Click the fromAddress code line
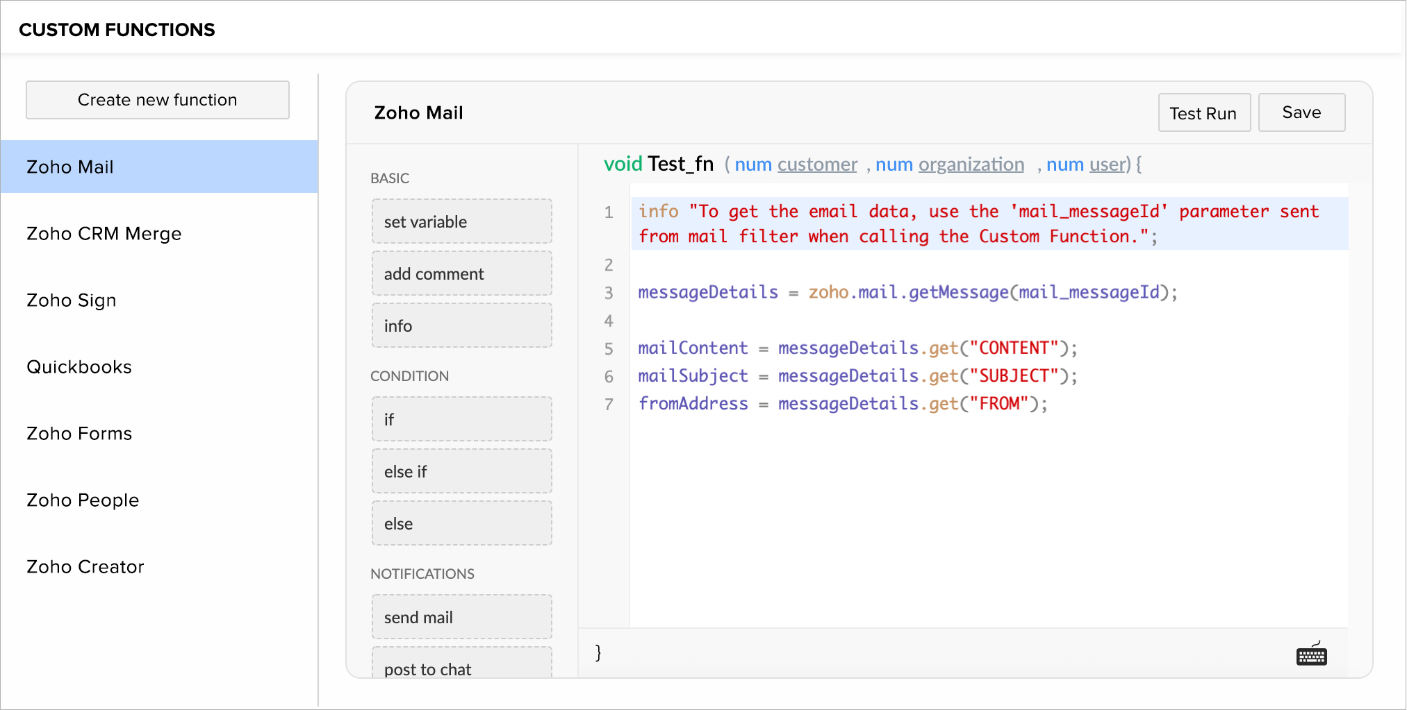 pos(843,403)
